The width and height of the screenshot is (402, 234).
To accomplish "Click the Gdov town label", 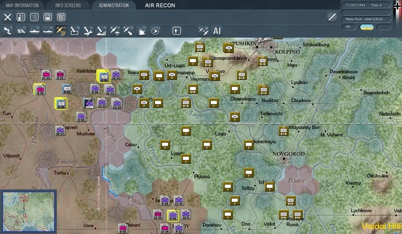I will coord(131,145).
